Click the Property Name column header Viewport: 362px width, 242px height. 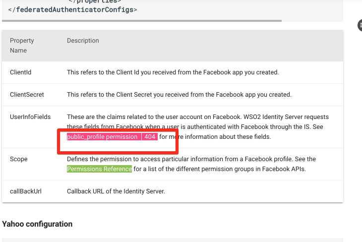pos(22,46)
